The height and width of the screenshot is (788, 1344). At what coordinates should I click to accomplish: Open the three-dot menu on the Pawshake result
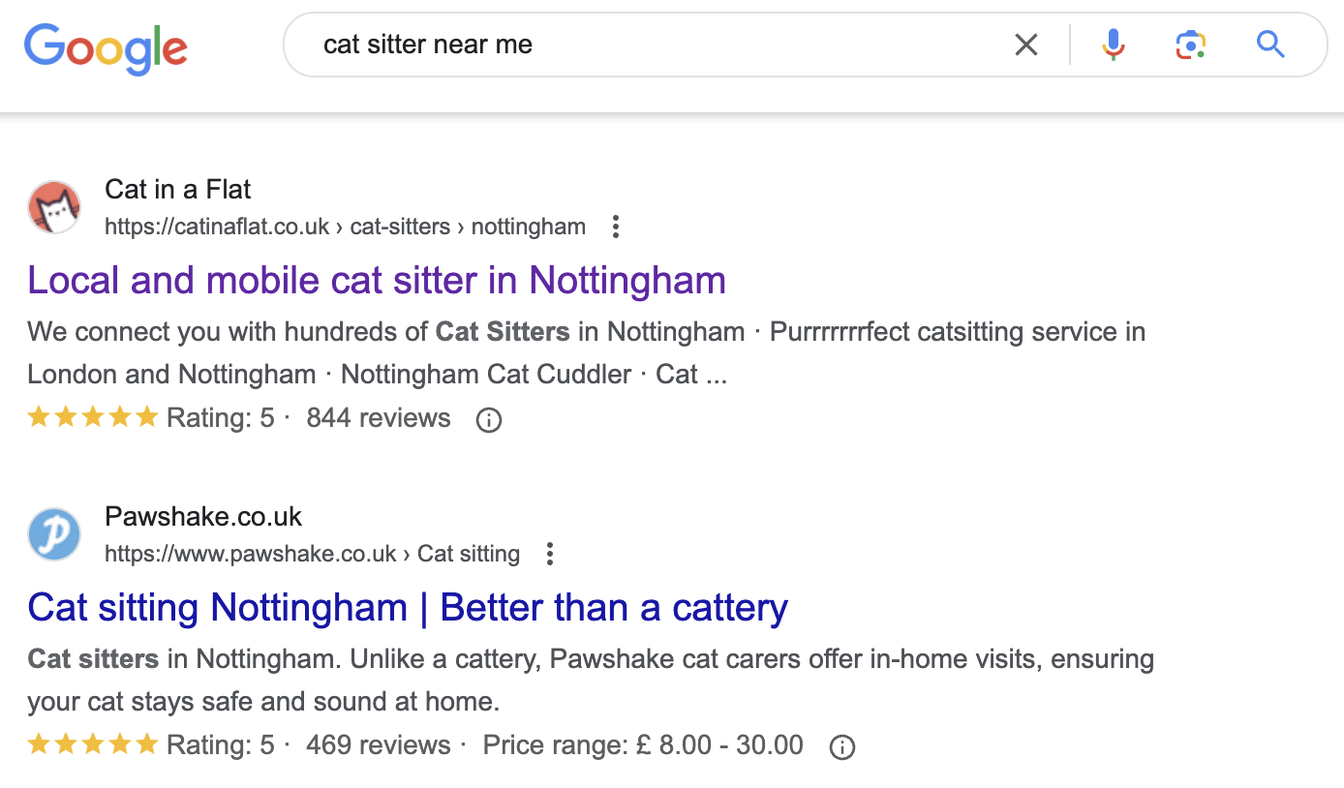549,553
